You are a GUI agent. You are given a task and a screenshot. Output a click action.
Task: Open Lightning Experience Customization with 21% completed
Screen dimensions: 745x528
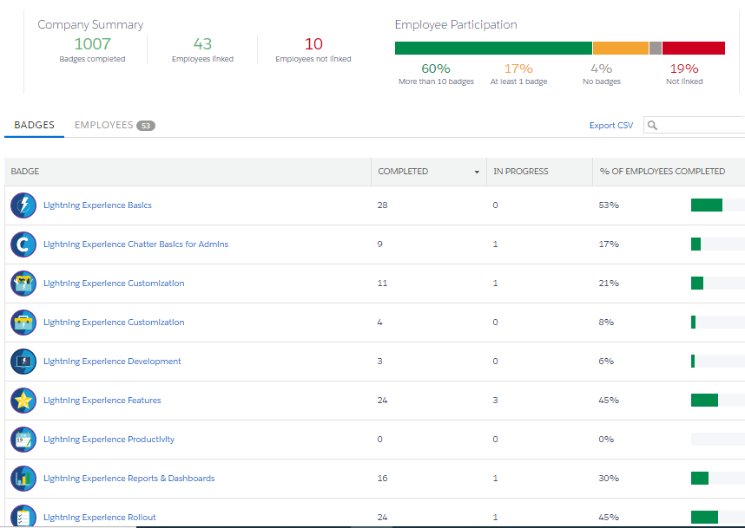114,283
